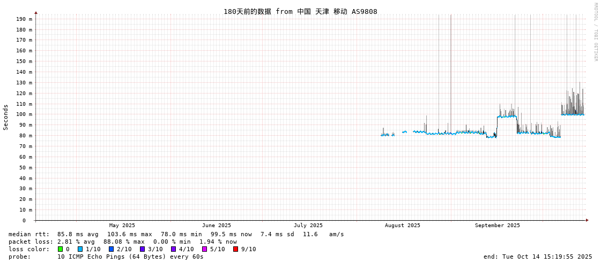
Task: Click the graph title mentioning AS9808
Action: pos(300,12)
